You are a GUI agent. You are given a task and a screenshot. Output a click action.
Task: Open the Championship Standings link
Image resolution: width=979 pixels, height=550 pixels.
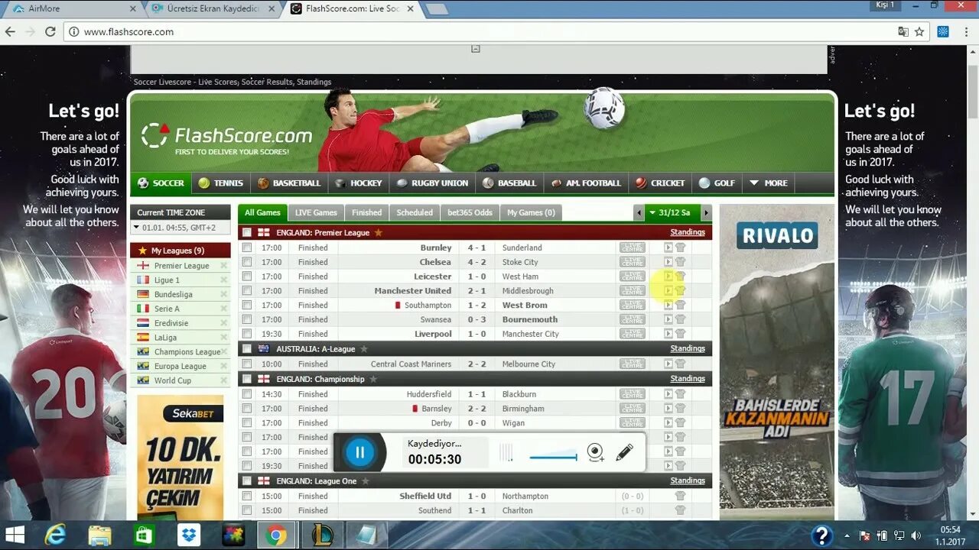click(688, 379)
